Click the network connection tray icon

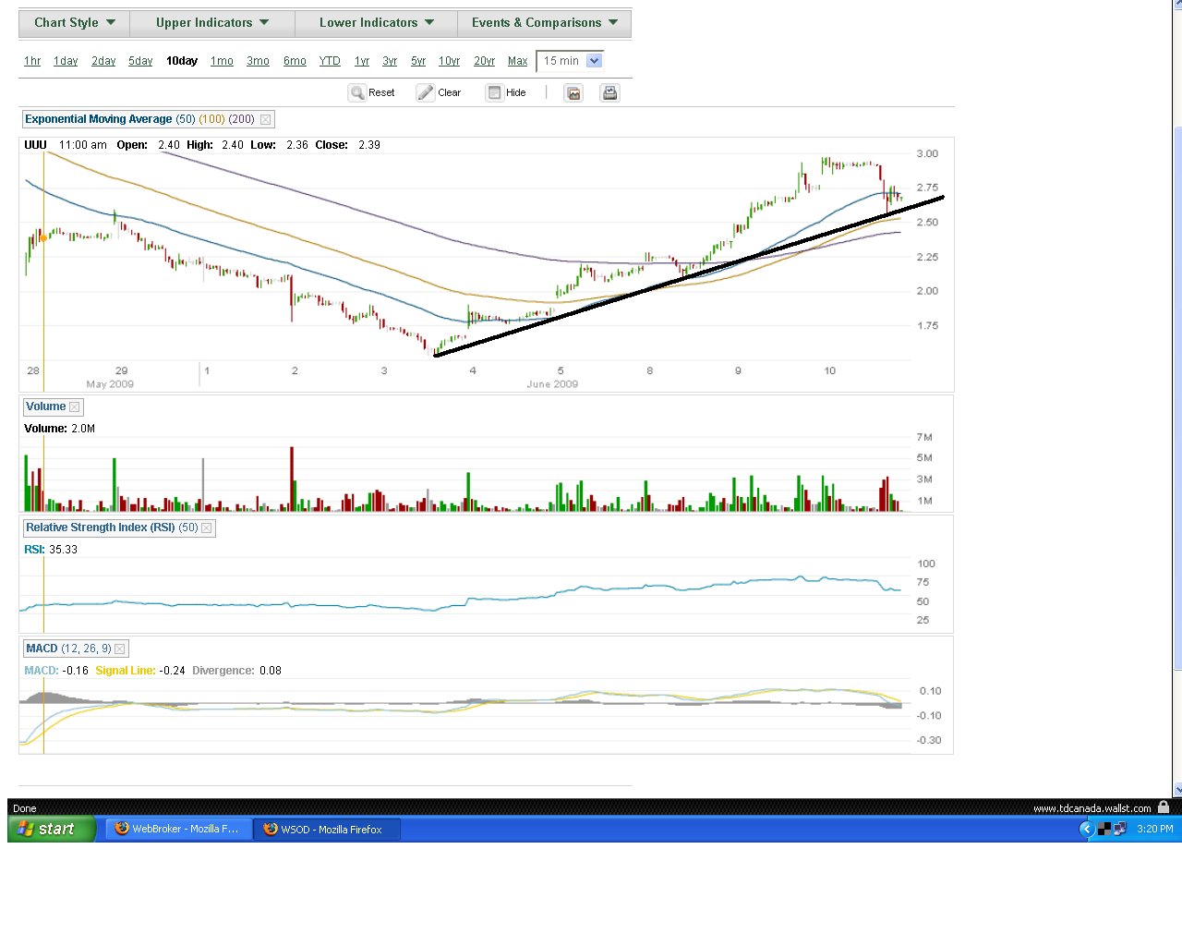(x=1120, y=829)
